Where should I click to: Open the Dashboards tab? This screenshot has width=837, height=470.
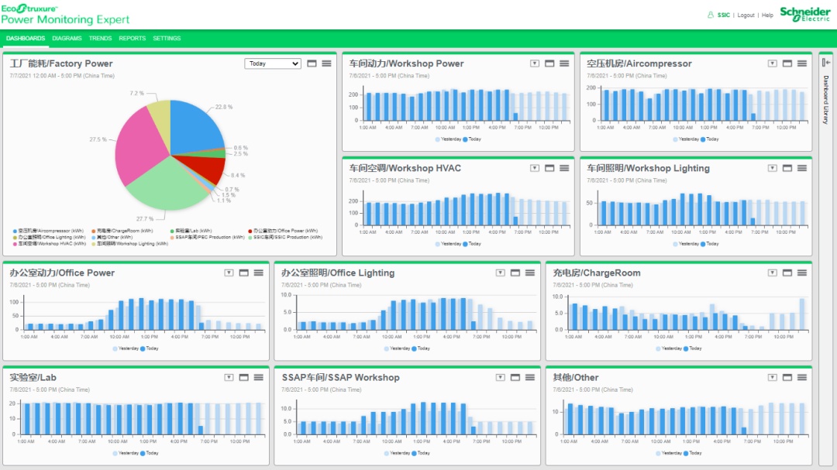click(26, 39)
